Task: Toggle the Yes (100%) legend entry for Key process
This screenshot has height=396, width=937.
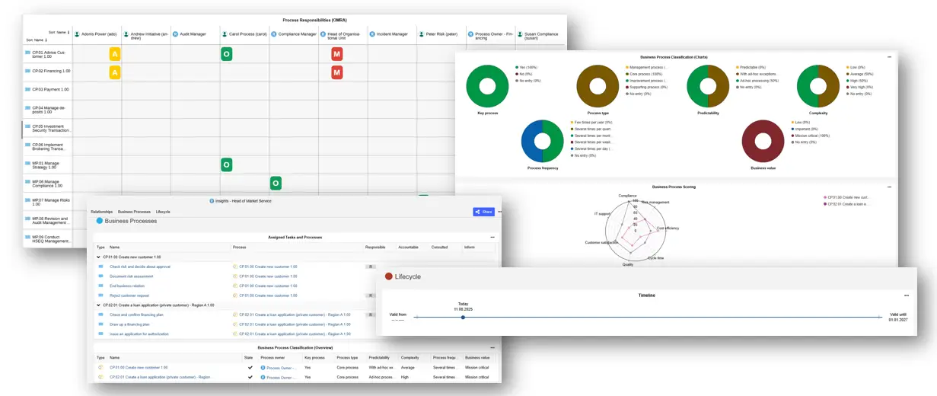Action: (x=530, y=68)
